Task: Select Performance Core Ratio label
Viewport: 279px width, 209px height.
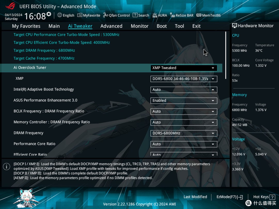Action: click(x=34, y=144)
